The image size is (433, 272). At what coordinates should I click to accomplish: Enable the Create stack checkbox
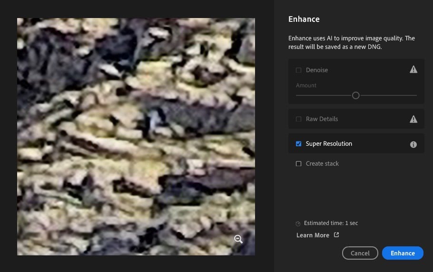click(299, 164)
